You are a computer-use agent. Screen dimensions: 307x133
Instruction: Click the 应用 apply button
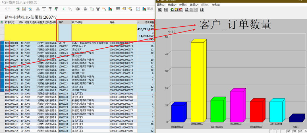[x=7, y=9]
